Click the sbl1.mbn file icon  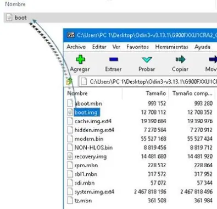tap(70, 174)
